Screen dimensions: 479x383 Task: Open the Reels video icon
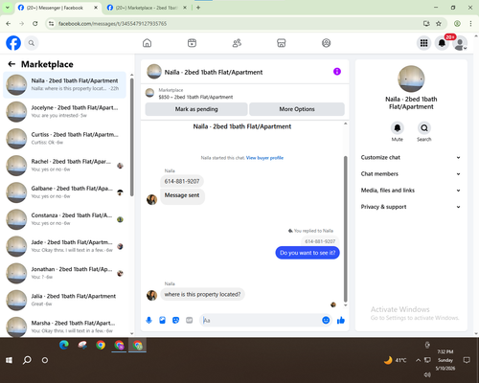[x=192, y=43]
